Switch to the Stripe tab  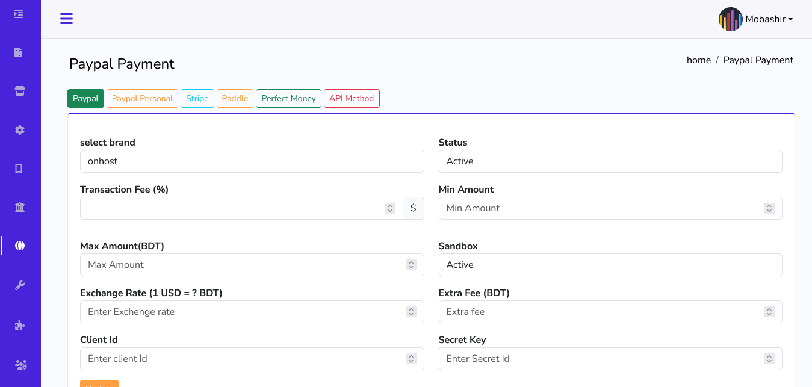(197, 98)
